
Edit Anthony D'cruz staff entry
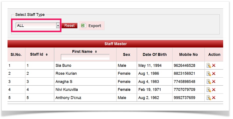pyautogui.click(x=208, y=98)
